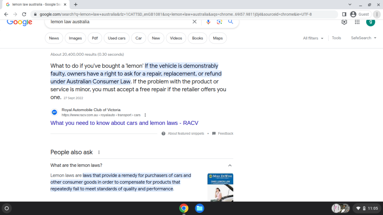The width and height of the screenshot is (383, 215).
Task: Search by voice microphone icon
Action: (x=208, y=22)
